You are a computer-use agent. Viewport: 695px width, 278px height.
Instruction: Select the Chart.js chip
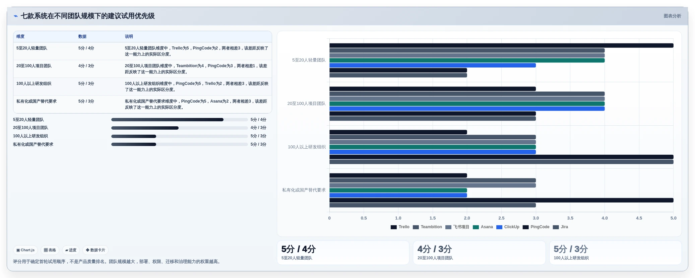click(25, 250)
